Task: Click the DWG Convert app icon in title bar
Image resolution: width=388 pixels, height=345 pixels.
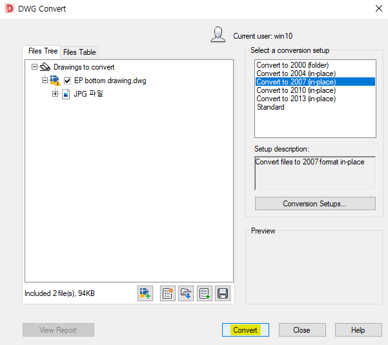Action: [10, 8]
